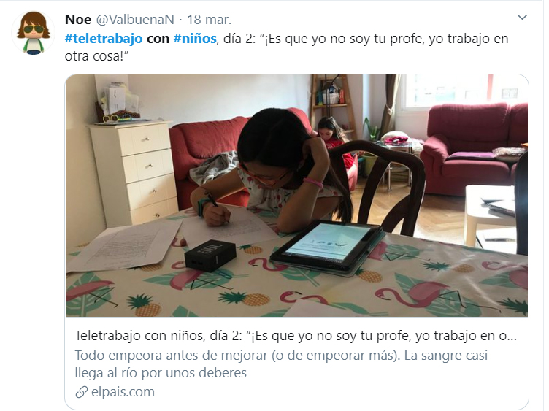Click the tweet text 'yo trabajo en otra cosa!'
The height and width of the screenshot is (411, 549).
[x=286, y=47]
